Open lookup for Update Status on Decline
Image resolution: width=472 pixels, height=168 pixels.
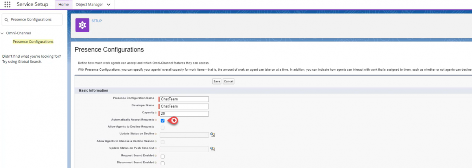tap(212, 135)
